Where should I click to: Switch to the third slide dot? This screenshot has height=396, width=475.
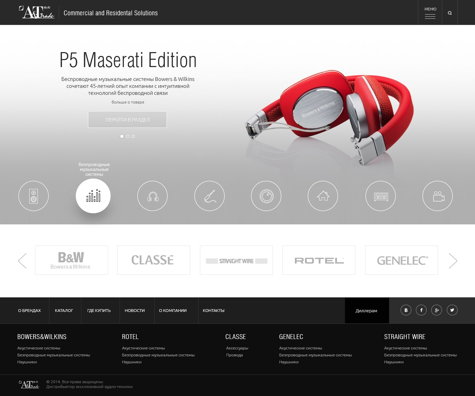point(133,137)
